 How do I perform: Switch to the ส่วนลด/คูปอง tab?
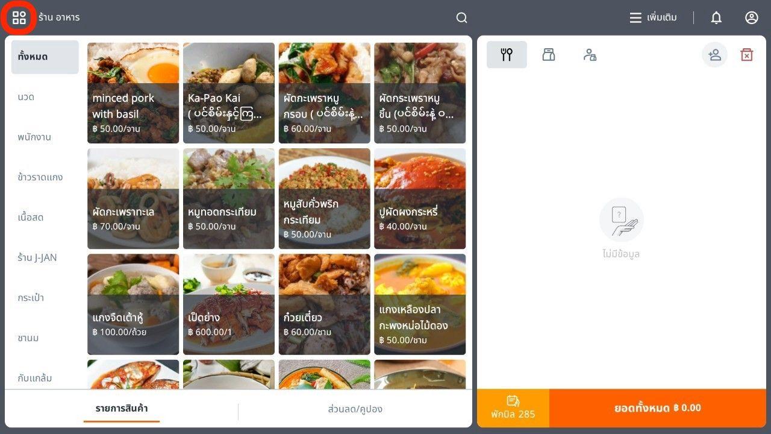[x=355, y=409]
